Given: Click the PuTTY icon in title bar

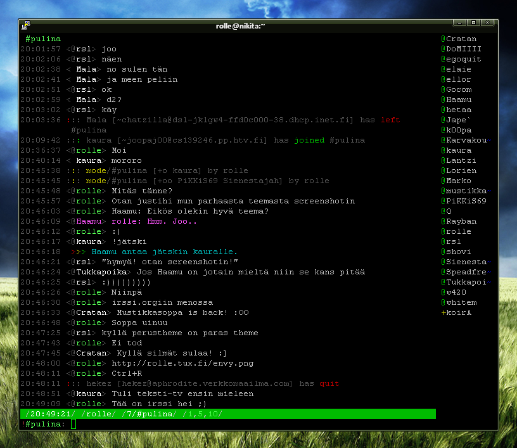Looking at the screenshot, I should [x=25, y=25].
